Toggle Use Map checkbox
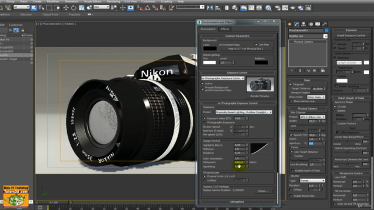Screen dimensions: 374x210 click(256, 44)
